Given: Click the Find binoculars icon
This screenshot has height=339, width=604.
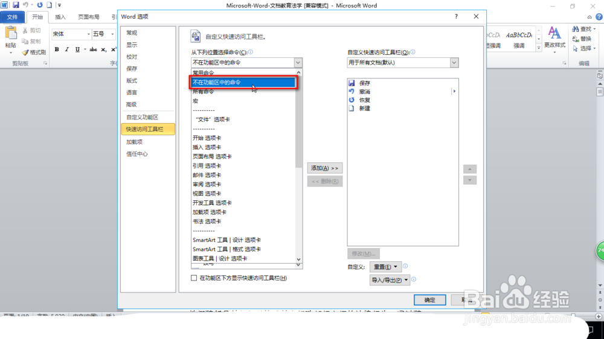Looking at the screenshot, I should 576,29.
